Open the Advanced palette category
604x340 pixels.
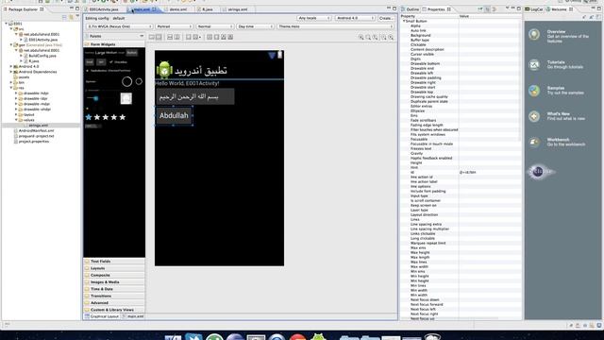[114, 303]
